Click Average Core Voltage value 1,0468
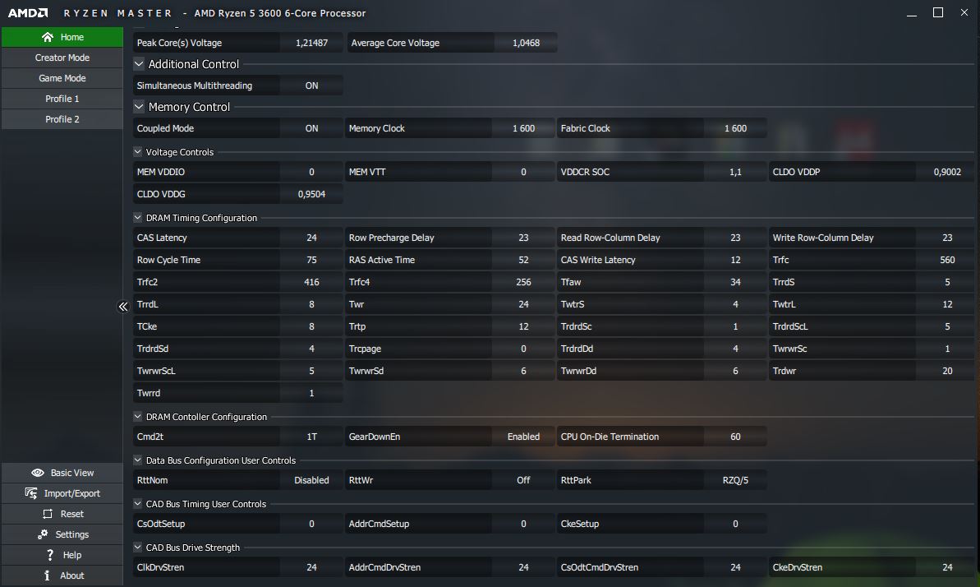Viewport: 980px width, 587px height. coord(526,43)
